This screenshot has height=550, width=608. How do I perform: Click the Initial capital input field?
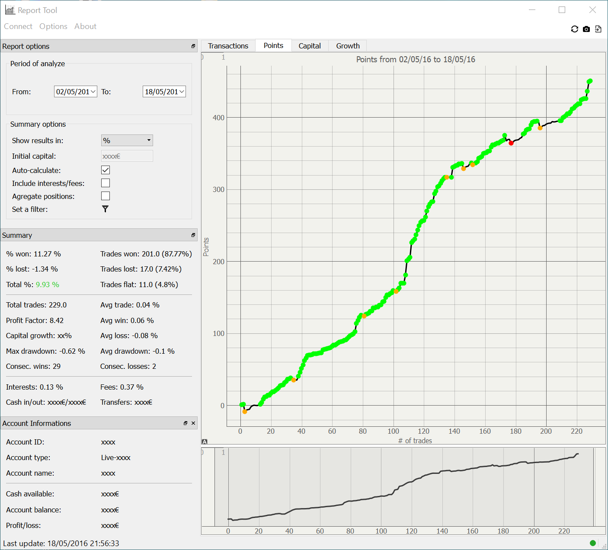click(127, 156)
